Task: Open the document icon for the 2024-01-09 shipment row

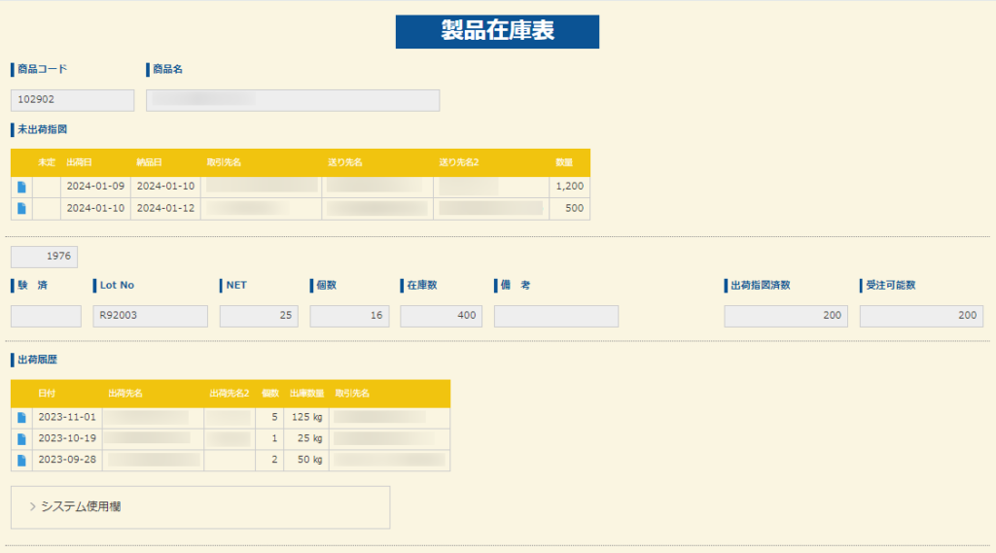Action: pyautogui.click(x=21, y=187)
